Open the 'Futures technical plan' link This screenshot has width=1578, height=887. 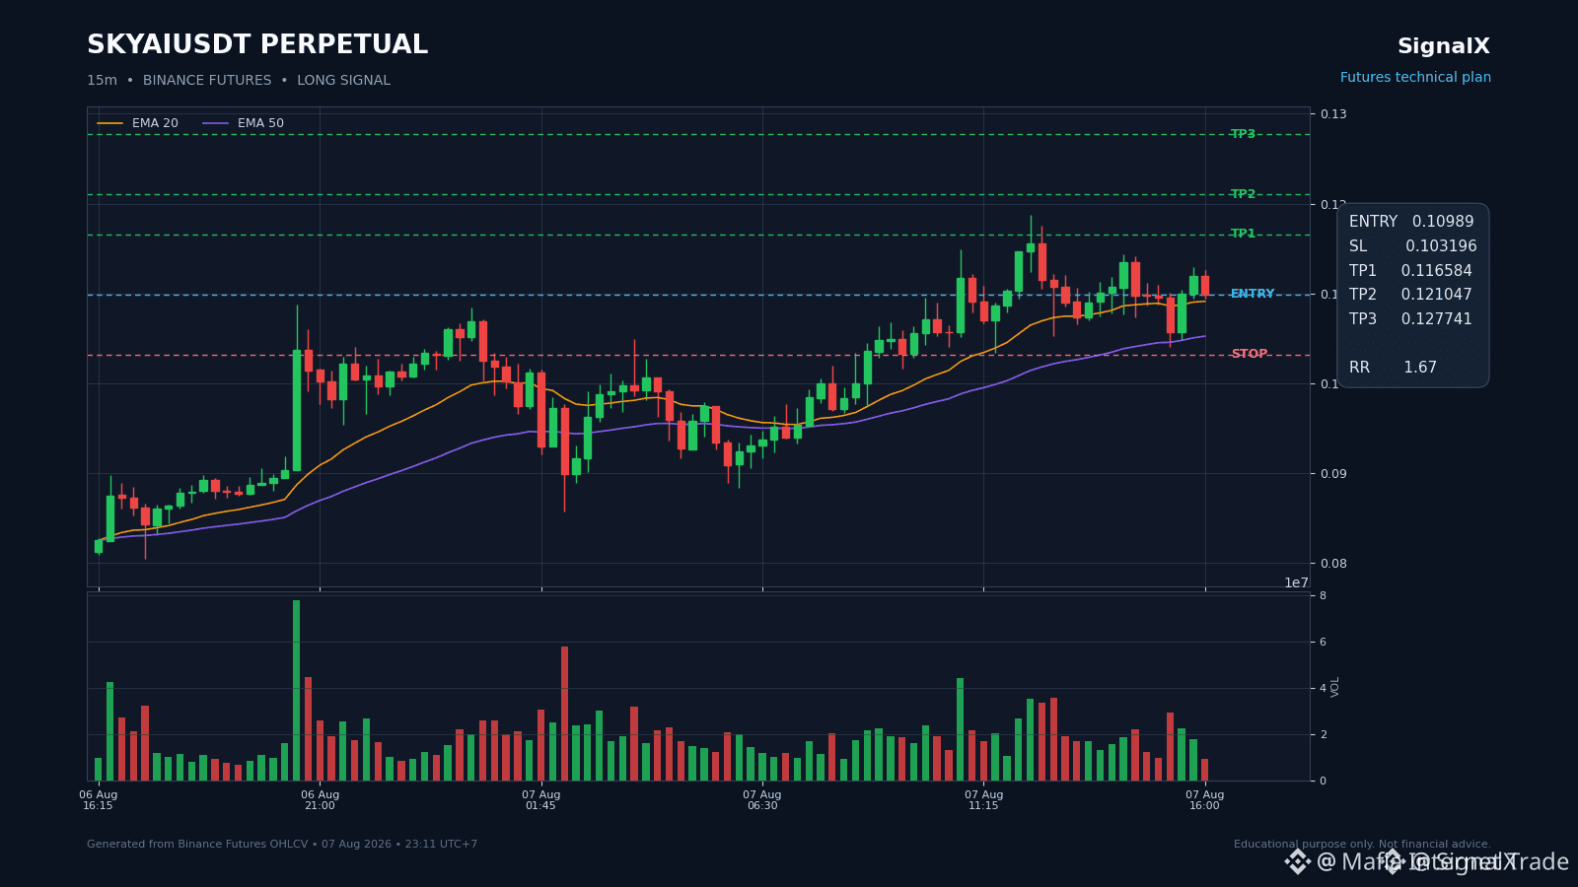pyautogui.click(x=1415, y=78)
